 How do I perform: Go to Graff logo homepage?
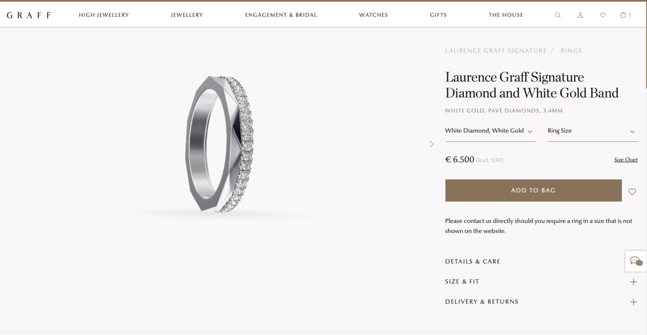pos(29,15)
